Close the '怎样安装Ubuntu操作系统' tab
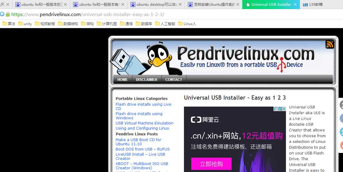The image size is (343, 172). coord(238,4)
